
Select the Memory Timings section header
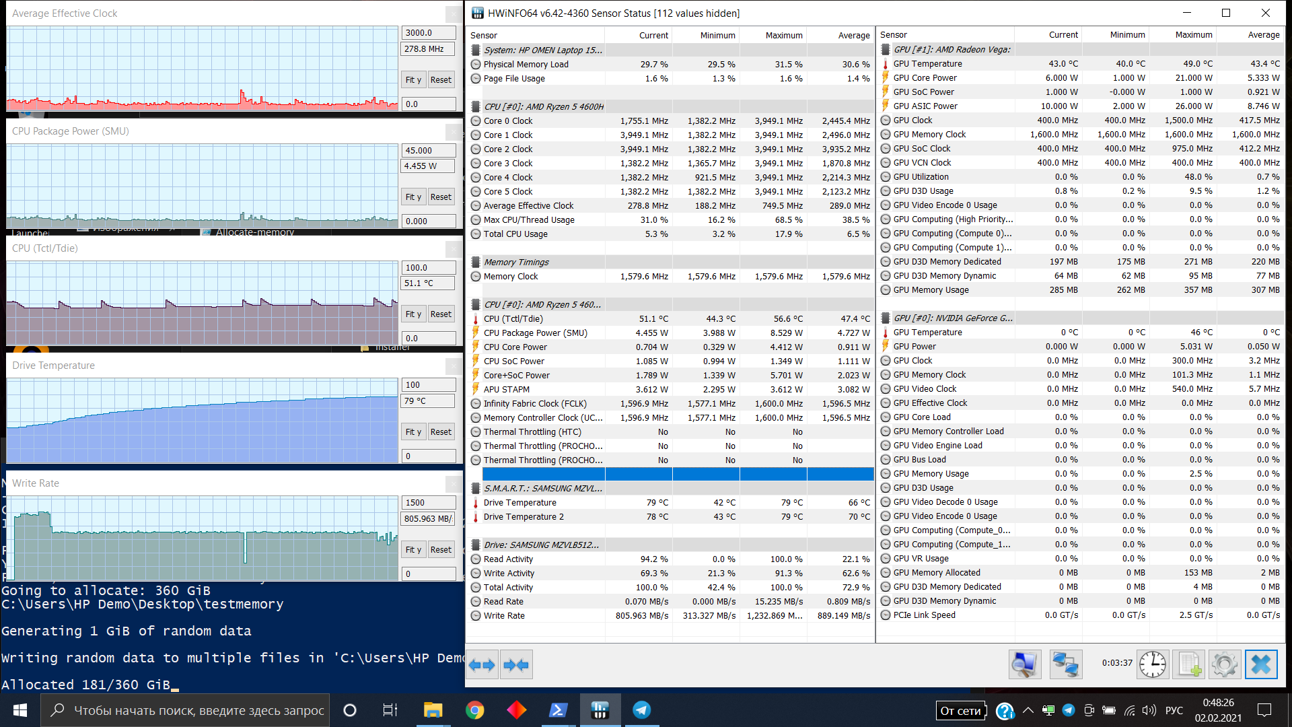pyautogui.click(x=670, y=263)
